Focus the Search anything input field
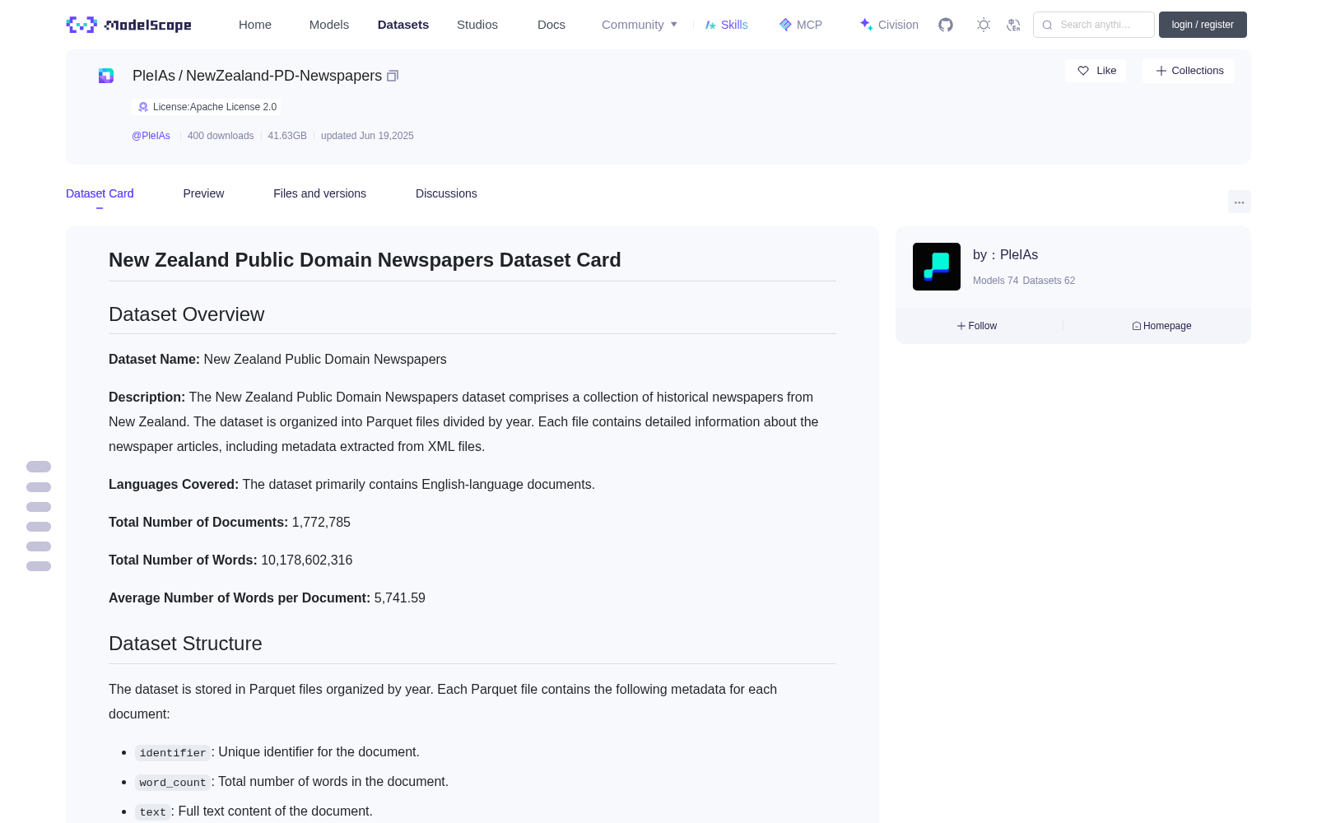Screen dimensions: 1317x823 coord(1094,25)
